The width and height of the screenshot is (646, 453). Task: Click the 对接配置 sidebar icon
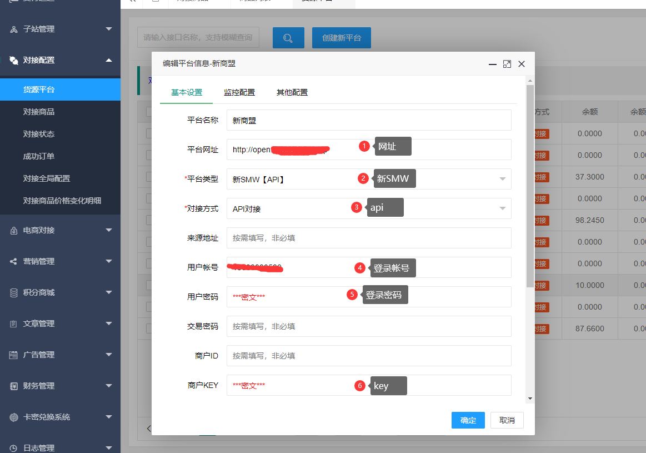point(13,61)
